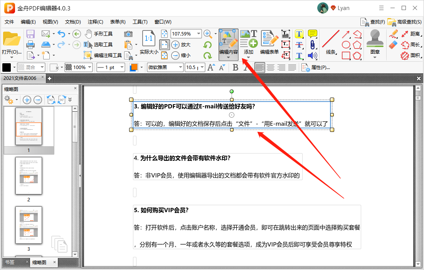Click the strikethrough T text icon
This screenshot has height=270, width=424.
coord(299,45)
